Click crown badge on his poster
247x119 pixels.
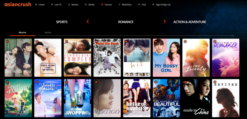click(126, 42)
